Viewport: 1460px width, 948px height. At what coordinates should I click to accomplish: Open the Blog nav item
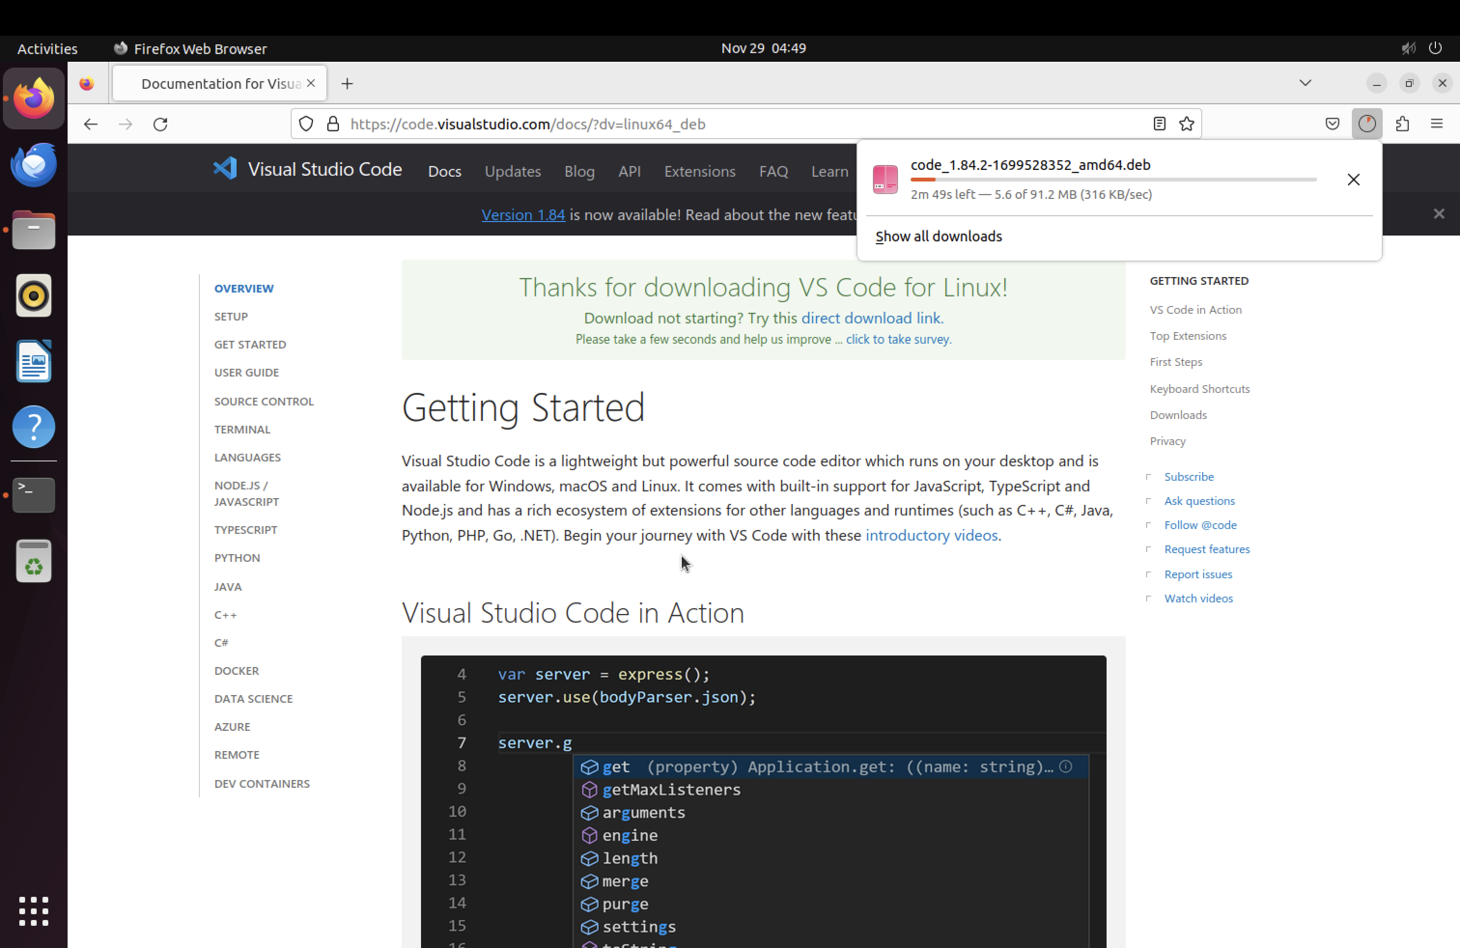[x=580, y=171]
